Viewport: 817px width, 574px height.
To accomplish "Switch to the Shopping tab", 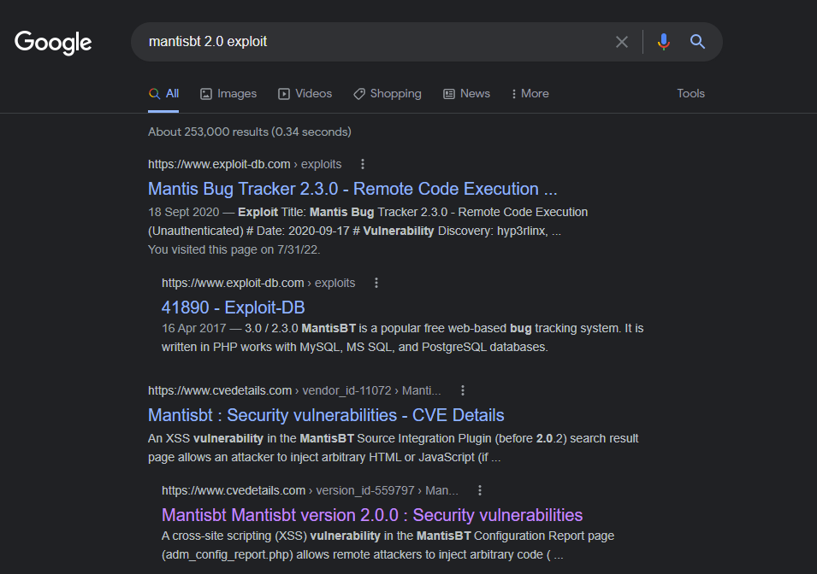I will [388, 94].
